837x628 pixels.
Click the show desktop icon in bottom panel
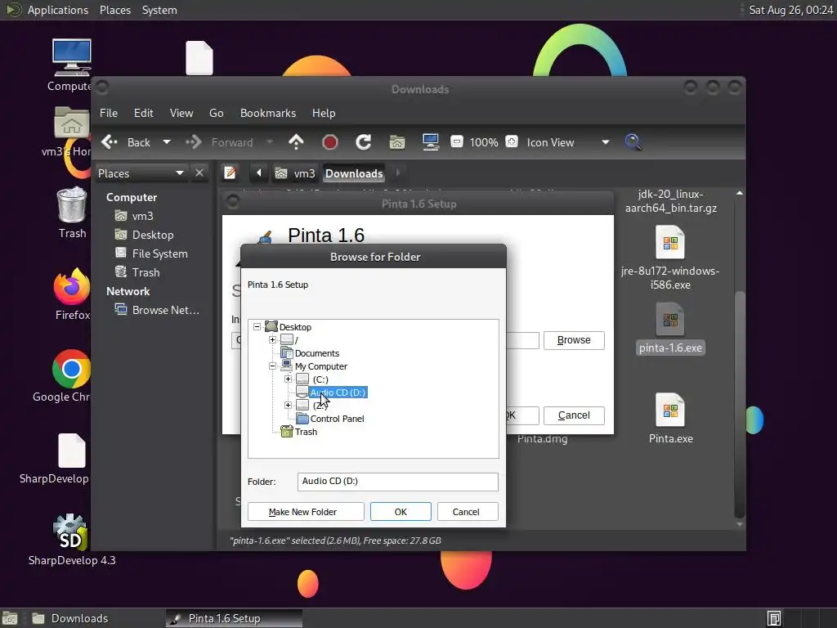point(10,618)
